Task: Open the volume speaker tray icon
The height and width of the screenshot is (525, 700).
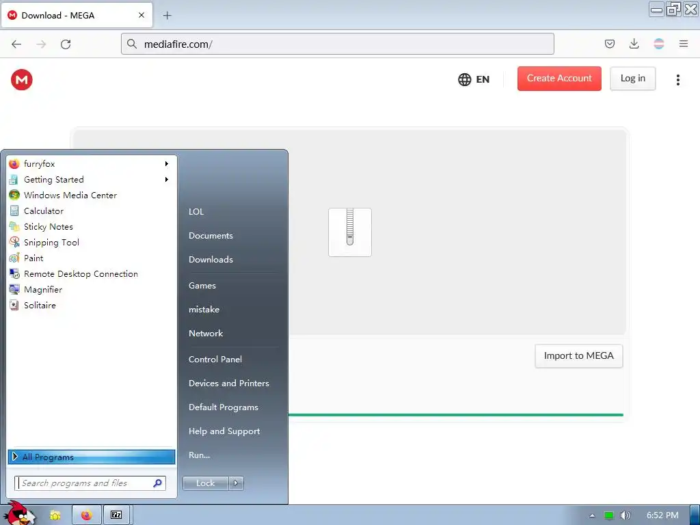Action: [x=625, y=515]
